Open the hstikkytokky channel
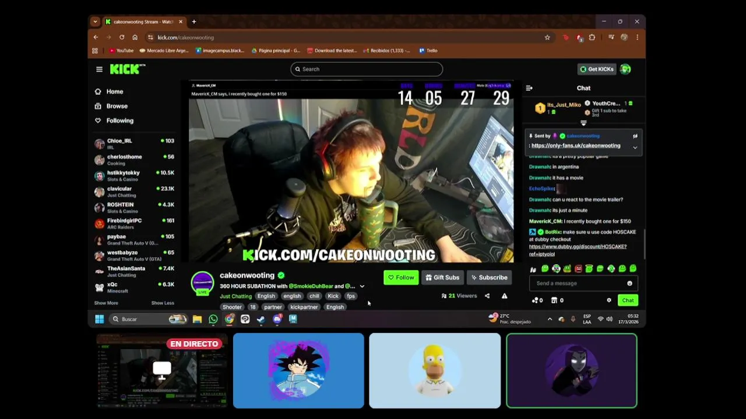The image size is (746, 419). [x=134, y=176]
